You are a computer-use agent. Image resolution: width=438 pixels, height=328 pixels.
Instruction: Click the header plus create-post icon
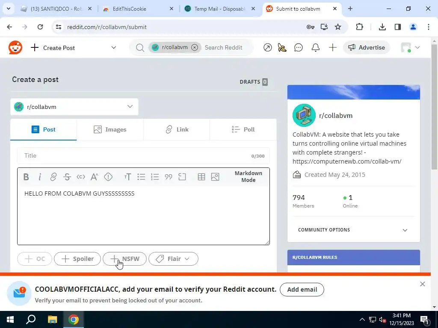[332, 48]
